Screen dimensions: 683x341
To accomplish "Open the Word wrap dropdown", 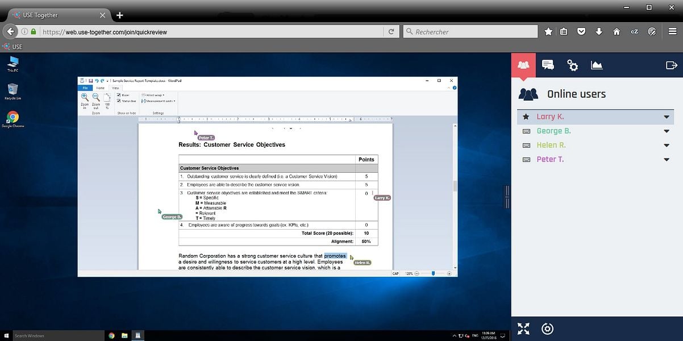I will click(x=152, y=95).
